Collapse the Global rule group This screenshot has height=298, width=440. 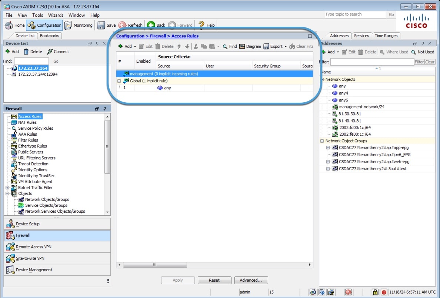pyautogui.click(x=119, y=81)
